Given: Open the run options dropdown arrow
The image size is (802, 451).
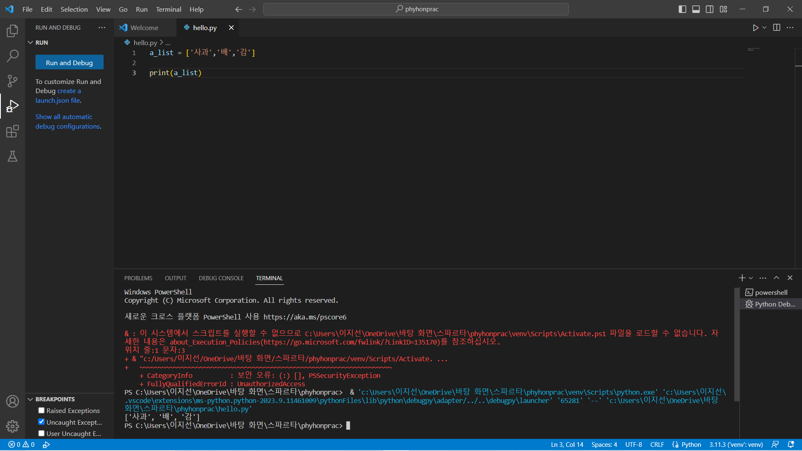Looking at the screenshot, I should pos(764,28).
